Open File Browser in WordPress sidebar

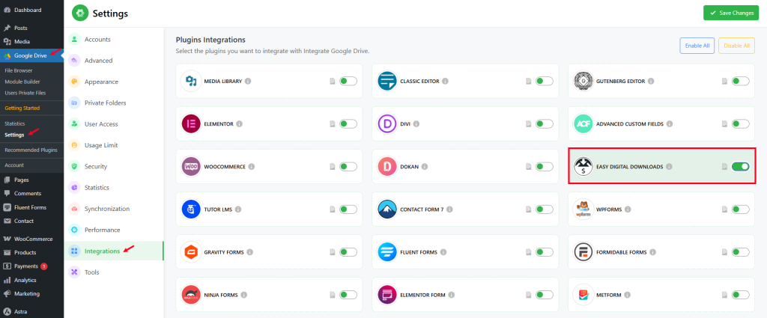pos(19,70)
